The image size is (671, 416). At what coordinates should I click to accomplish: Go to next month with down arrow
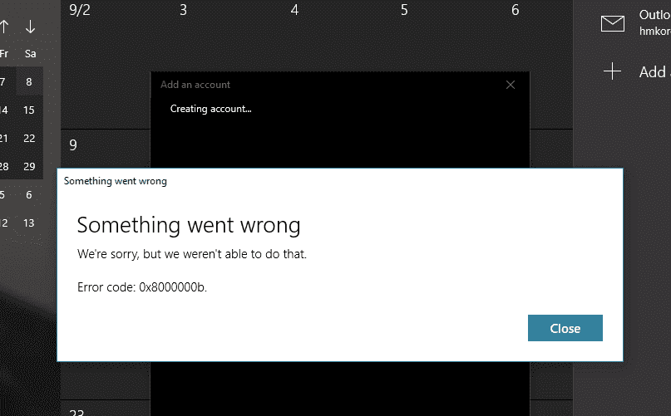30,27
